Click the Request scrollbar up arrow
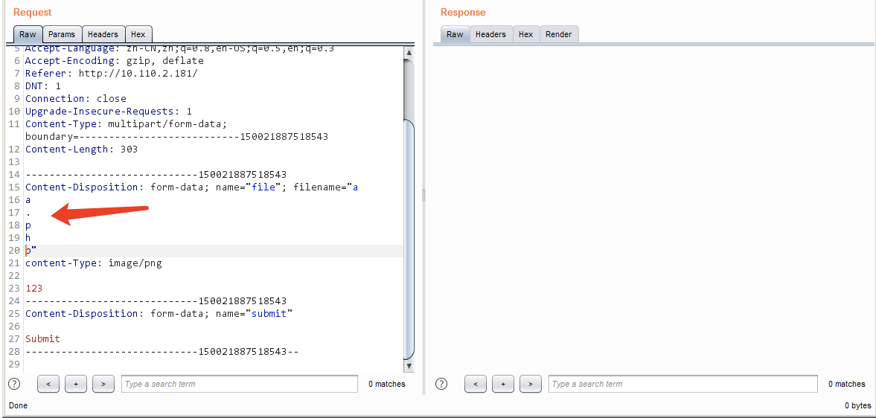This screenshot has width=876, height=418. click(x=409, y=53)
